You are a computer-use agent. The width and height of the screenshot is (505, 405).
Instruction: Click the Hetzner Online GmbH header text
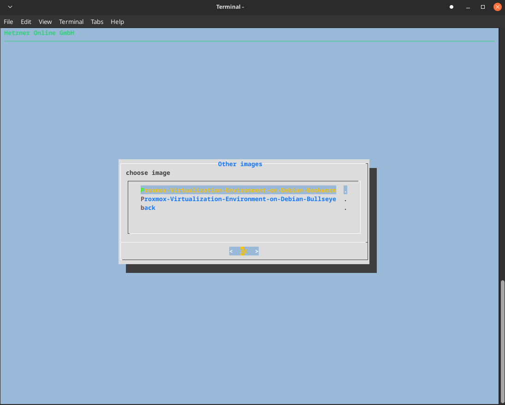point(39,33)
